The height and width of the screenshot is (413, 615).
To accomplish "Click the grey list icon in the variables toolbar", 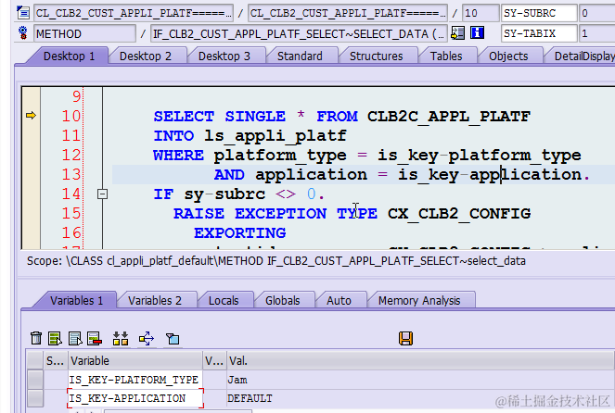I will coord(75,338).
